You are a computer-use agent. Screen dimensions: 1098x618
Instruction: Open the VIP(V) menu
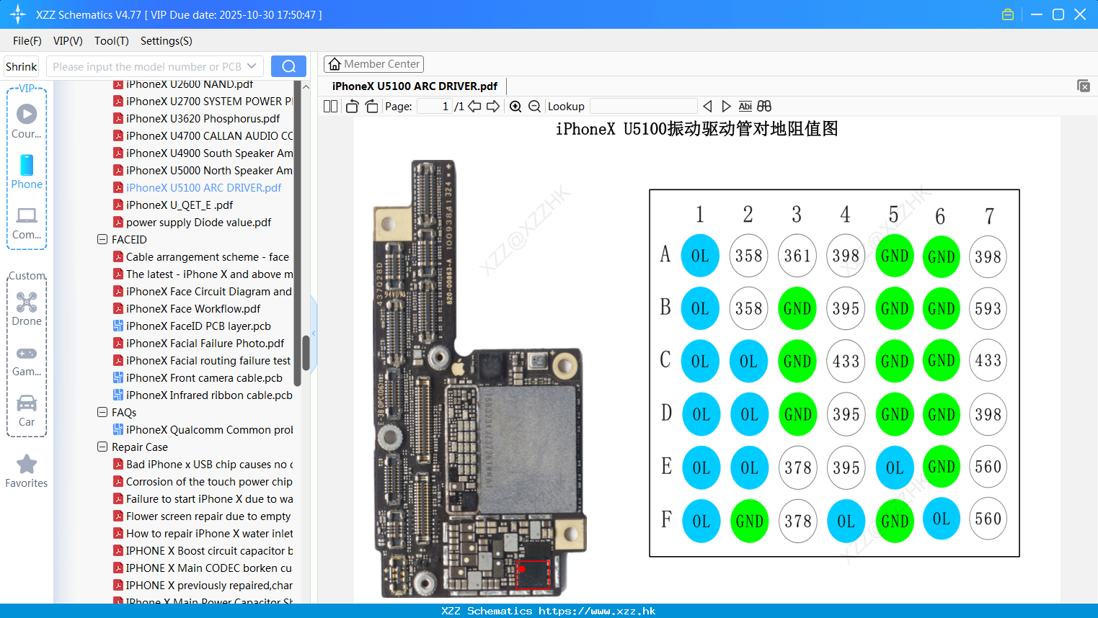pyautogui.click(x=68, y=40)
